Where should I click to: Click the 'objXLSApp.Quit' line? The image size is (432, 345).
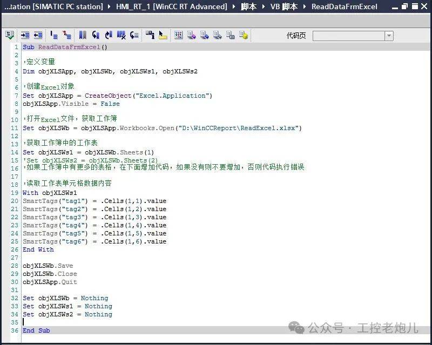(x=50, y=282)
